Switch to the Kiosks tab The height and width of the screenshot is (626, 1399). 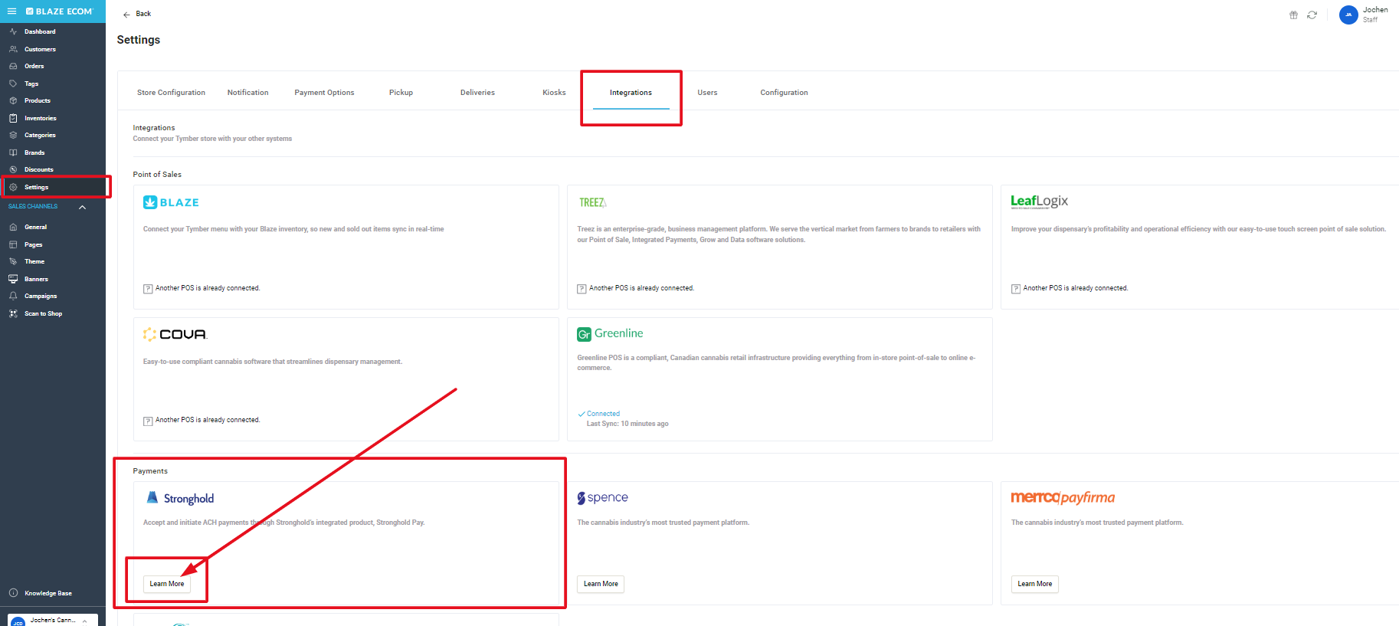[x=554, y=93]
